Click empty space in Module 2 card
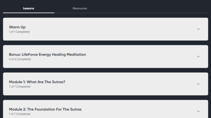 (x=134, y=111)
